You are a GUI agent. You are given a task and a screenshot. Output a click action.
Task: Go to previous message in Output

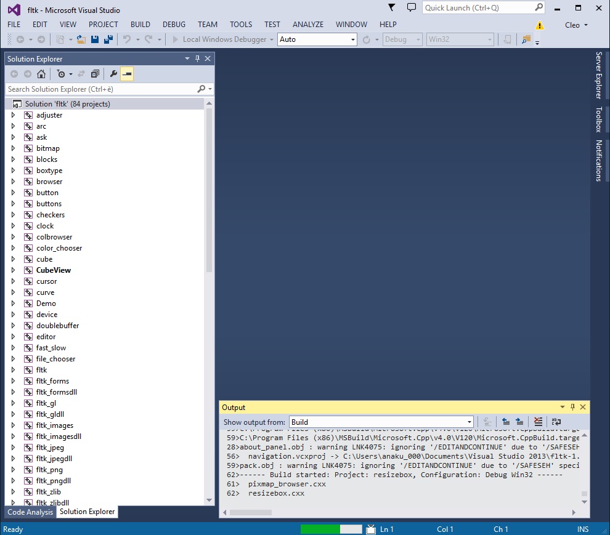[x=506, y=422]
